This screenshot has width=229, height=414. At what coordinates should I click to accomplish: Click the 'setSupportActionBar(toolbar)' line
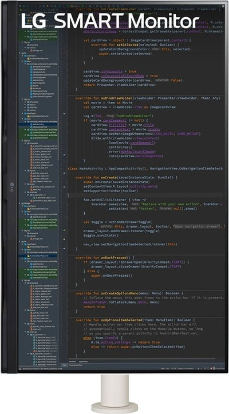click(x=110, y=190)
